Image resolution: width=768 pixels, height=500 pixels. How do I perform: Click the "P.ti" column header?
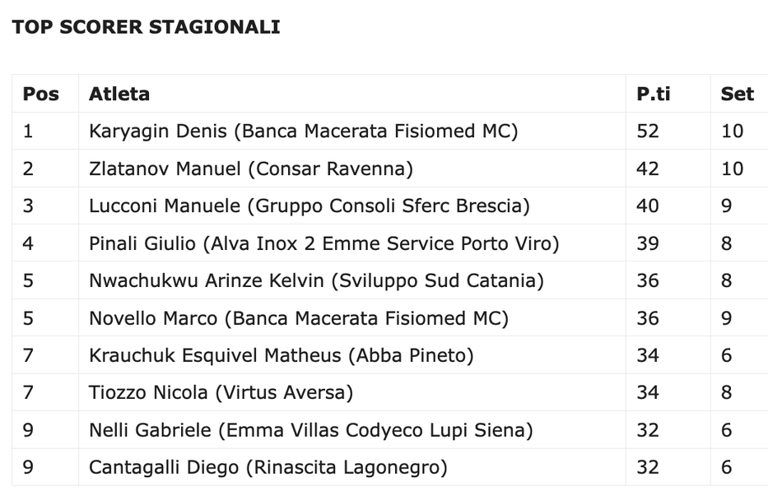pos(654,94)
